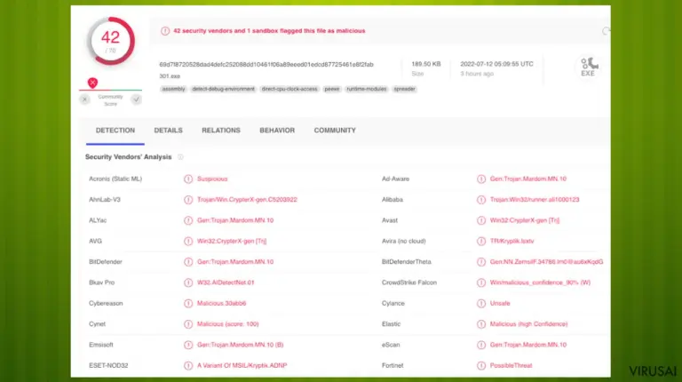The height and width of the screenshot is (382, 682).
Task: Select the DETECTION tab
Action: tap(115, 131)
